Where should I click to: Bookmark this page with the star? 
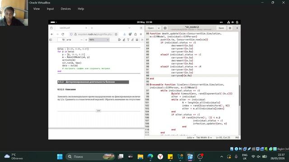[x=116, y=34]
